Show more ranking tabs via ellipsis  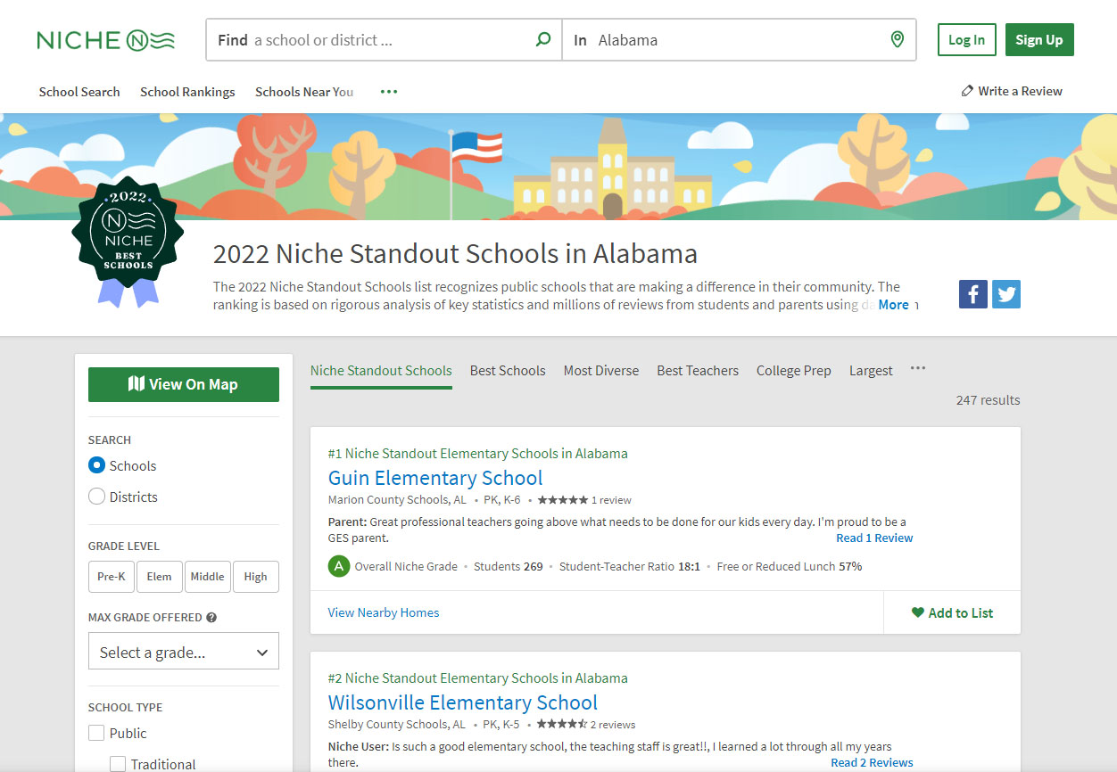coord(917,369)
